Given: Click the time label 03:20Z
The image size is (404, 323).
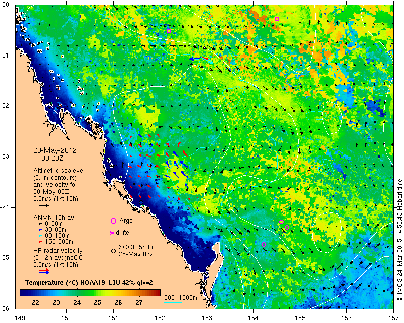Looking at the screenshot, I should pyautogui.click(x=53, y=158).
